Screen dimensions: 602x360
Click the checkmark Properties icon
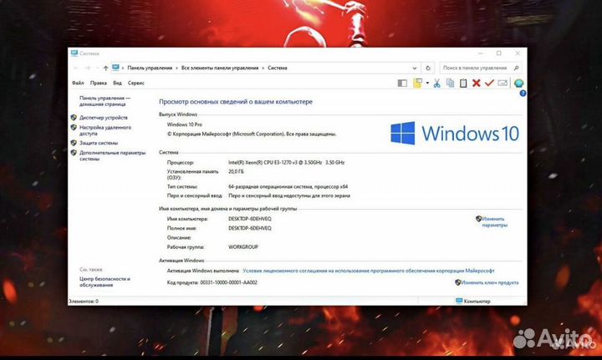489,83
